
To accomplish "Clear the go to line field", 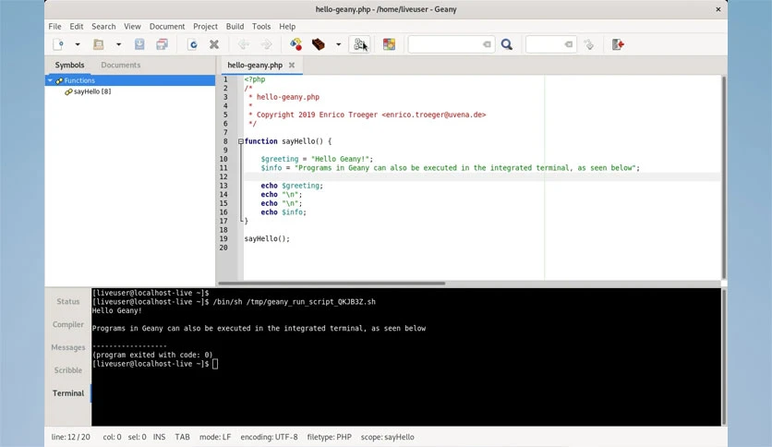I will coord(568,45).
